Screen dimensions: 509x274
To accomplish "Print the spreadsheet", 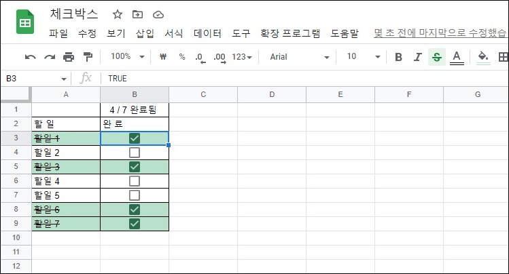I will pos(69,57).
